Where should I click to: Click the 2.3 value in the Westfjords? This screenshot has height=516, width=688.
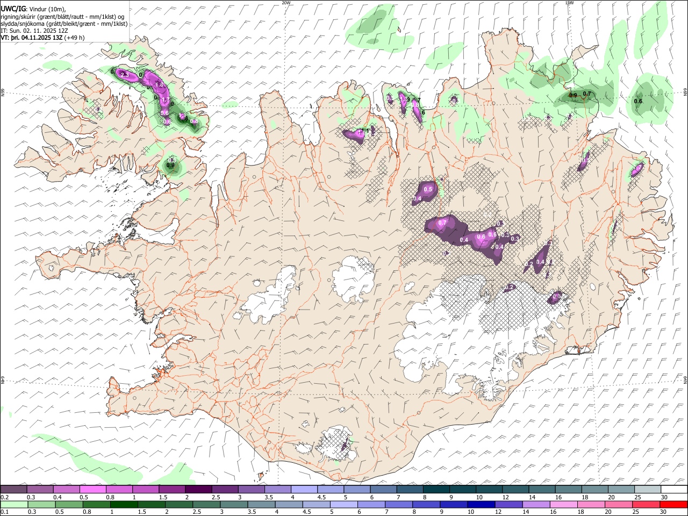(x=125, y=75)
